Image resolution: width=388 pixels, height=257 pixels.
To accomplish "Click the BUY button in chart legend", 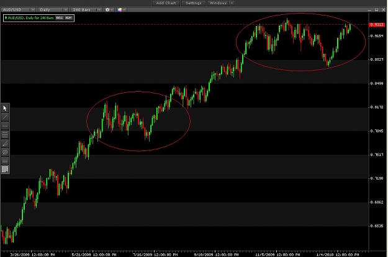I will pos(68,18).
